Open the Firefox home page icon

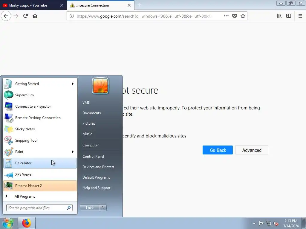35,16
